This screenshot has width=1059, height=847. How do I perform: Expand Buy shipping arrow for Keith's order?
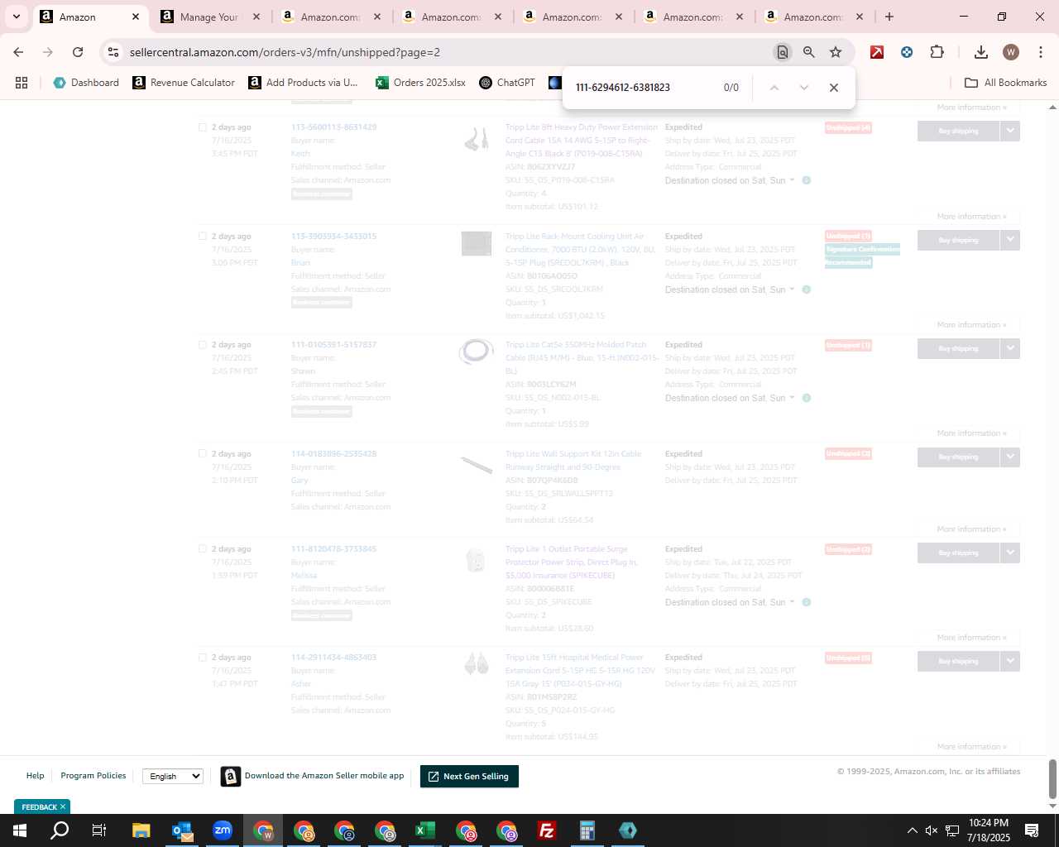pos(1010,131)
